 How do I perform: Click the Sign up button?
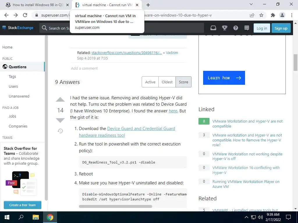tap(281, 28)
